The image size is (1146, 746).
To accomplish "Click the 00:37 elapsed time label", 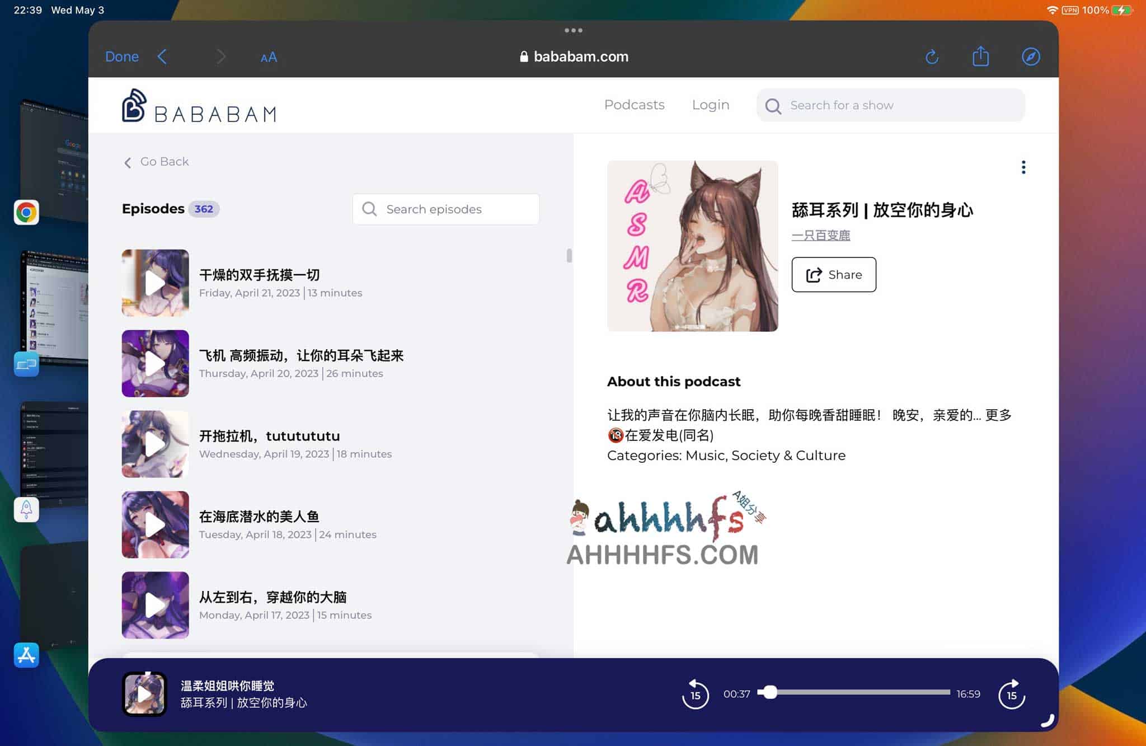I will tap(736, 694).
